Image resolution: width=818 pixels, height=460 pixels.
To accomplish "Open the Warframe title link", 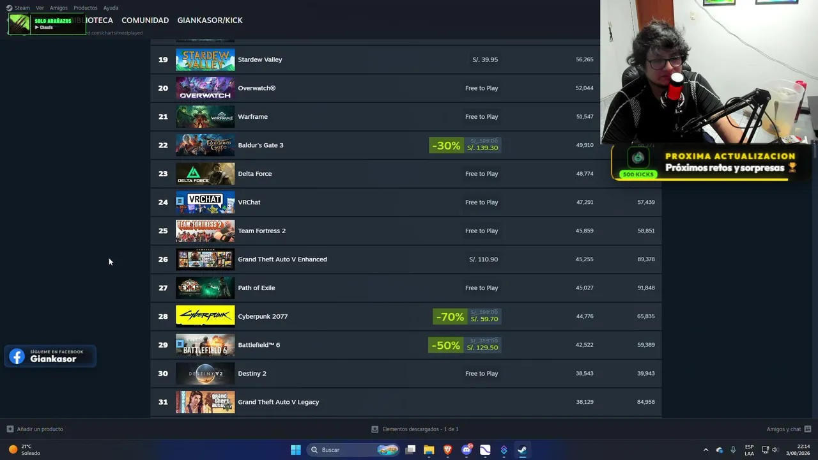I will click(252, 116).
